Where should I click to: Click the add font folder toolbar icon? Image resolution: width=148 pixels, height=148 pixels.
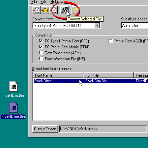click(45, 10)
